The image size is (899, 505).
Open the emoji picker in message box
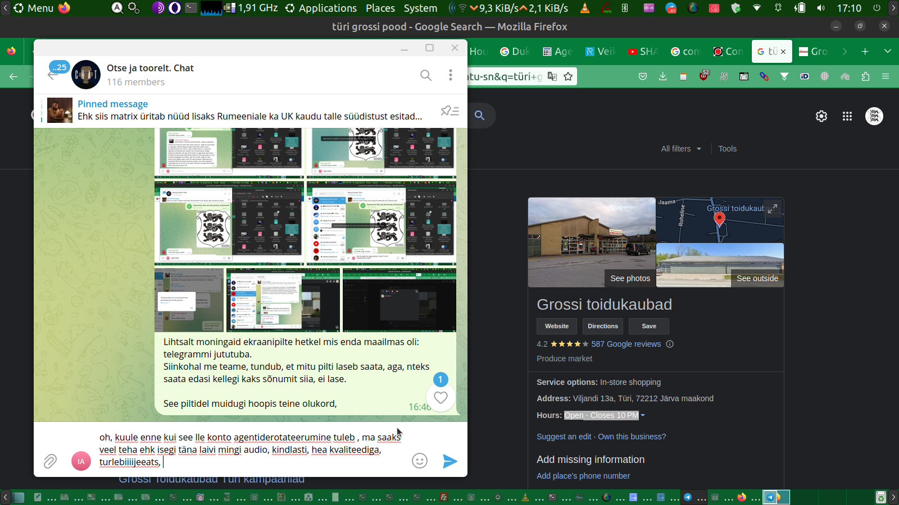(420, 461)
